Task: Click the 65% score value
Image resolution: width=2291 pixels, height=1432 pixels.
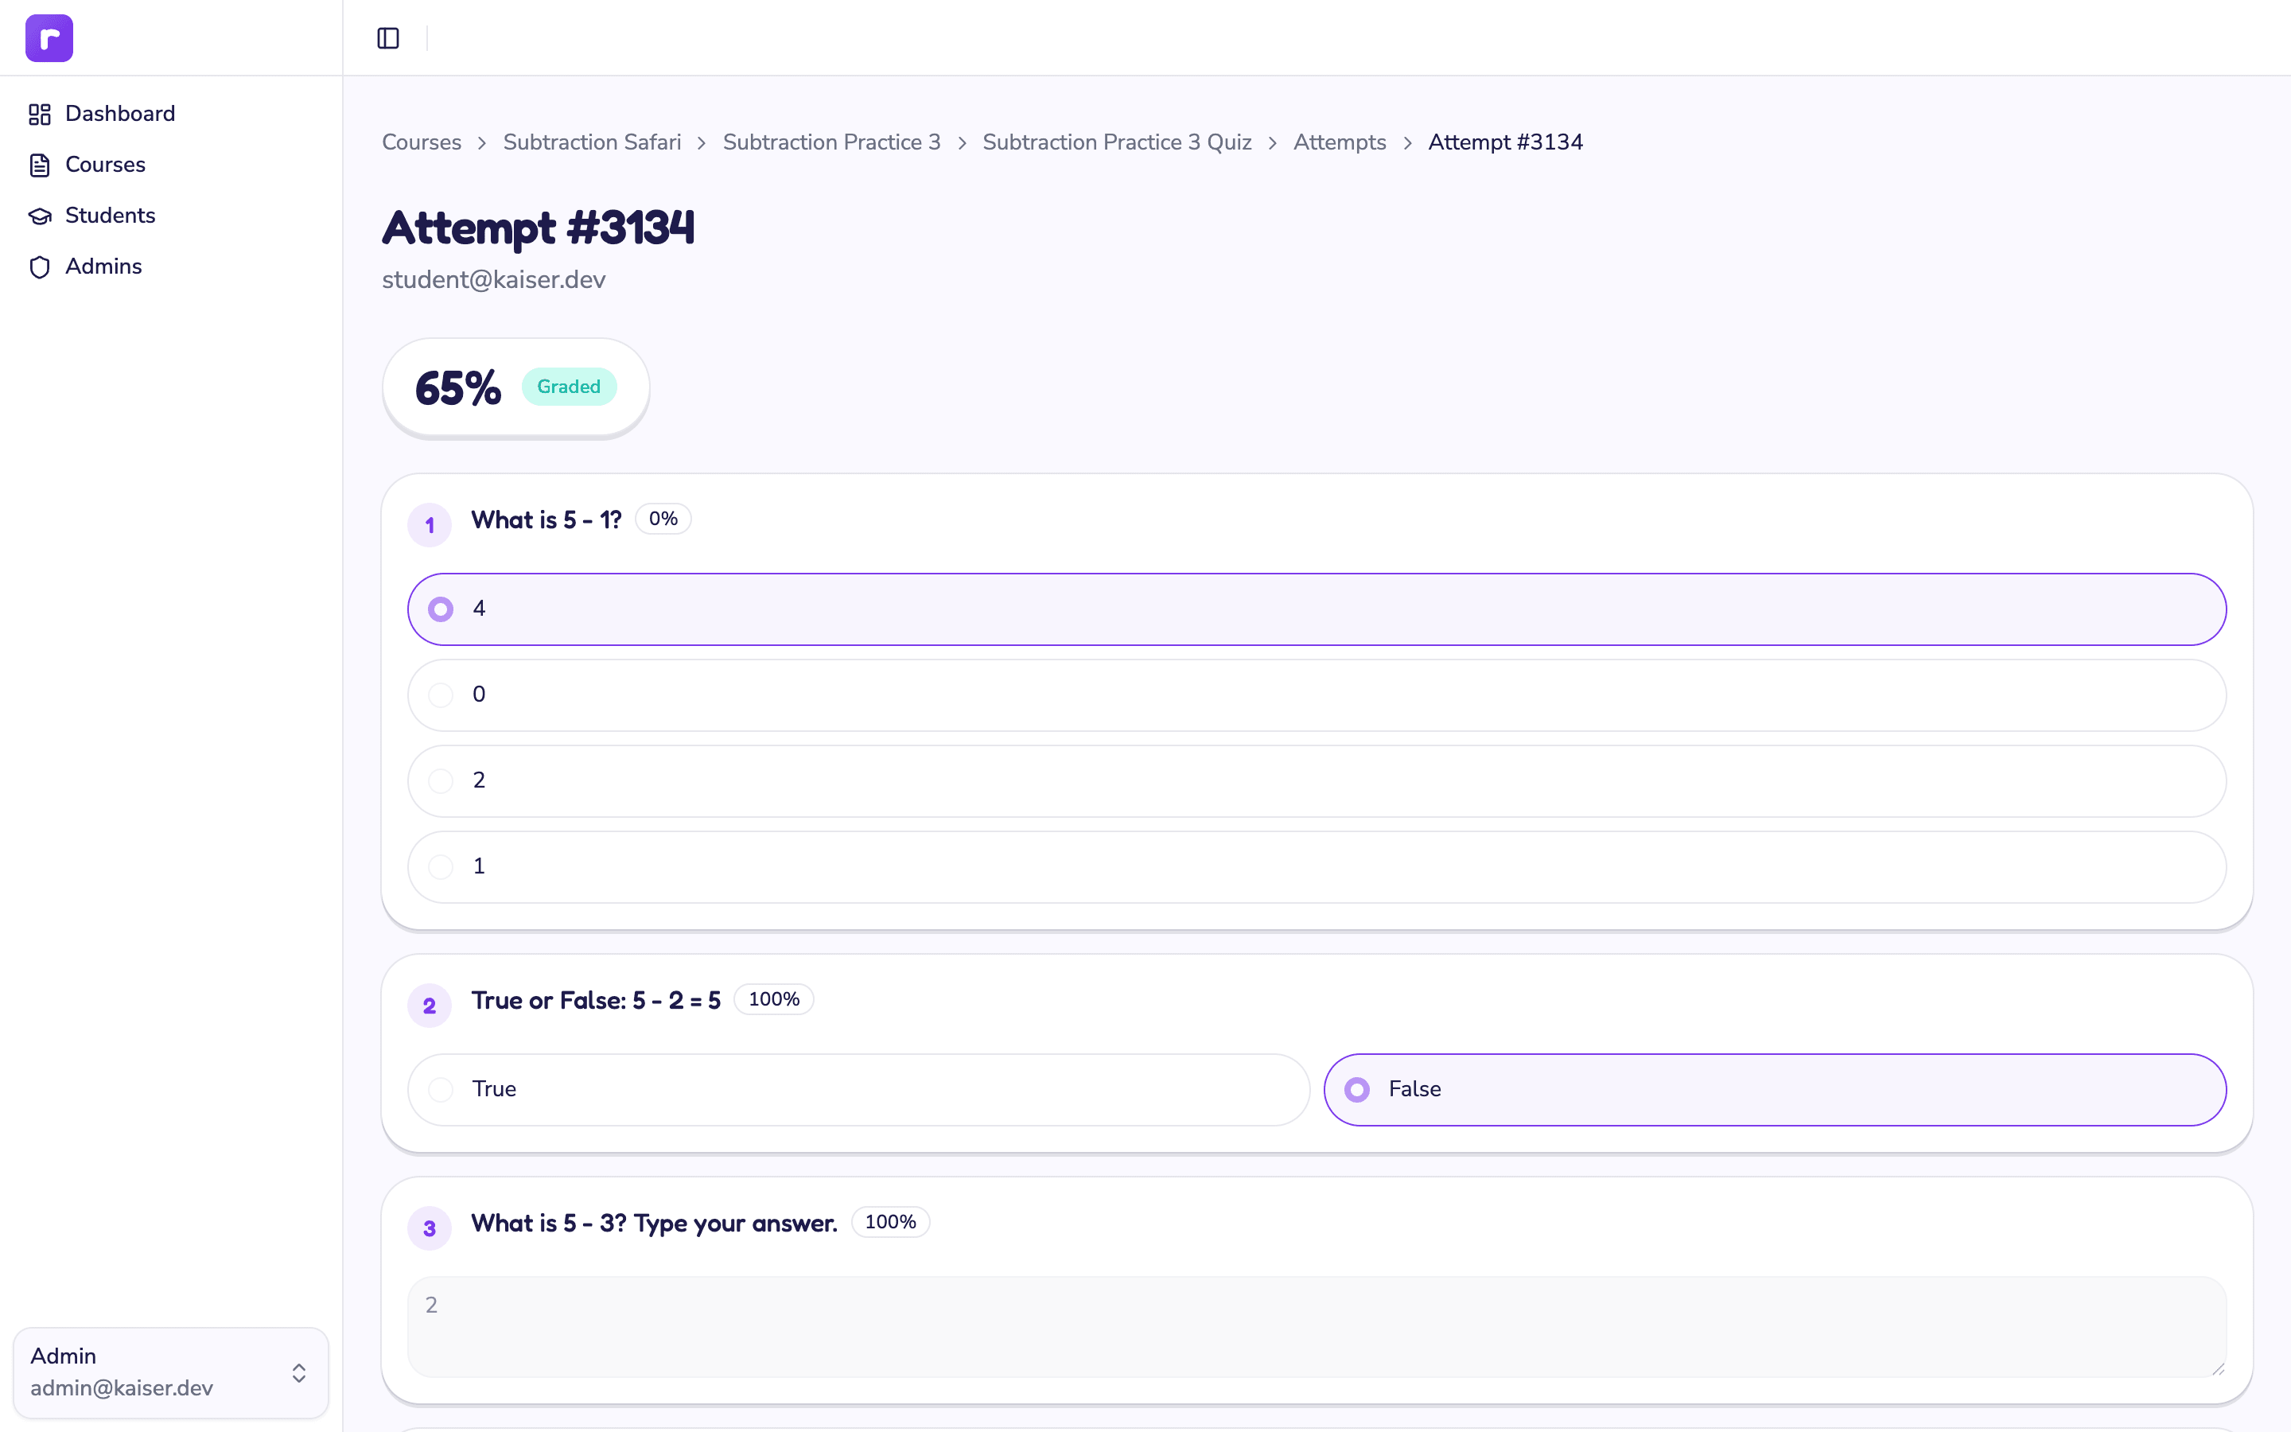Action: (x=458, y=388)
